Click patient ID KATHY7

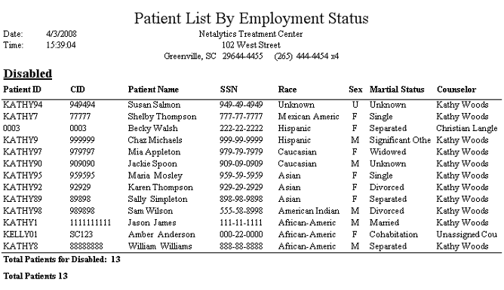pyautogui.click(x=20, y=117)
